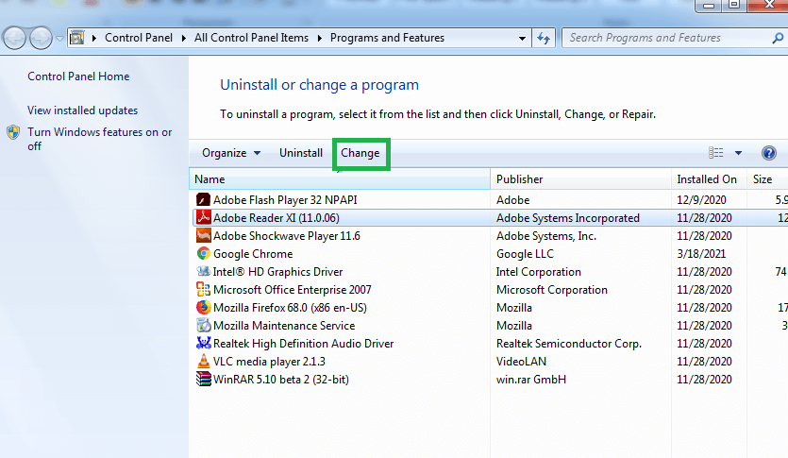The height and width of the screenshot is (458, 788).
Task: Click the Control Panel breadcrumb
Action: [x=138, y=38]
